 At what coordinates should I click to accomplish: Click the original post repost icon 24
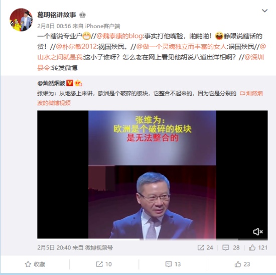point(205,248)
